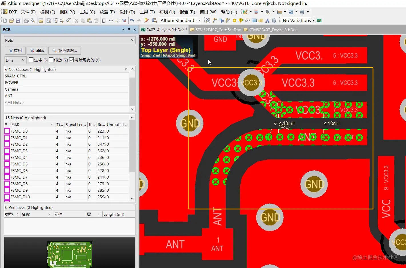Viewport: 406px width, 268px height.
Task: Select the Place String text tool
Action: pyautogui.click(x=267, y=21)
